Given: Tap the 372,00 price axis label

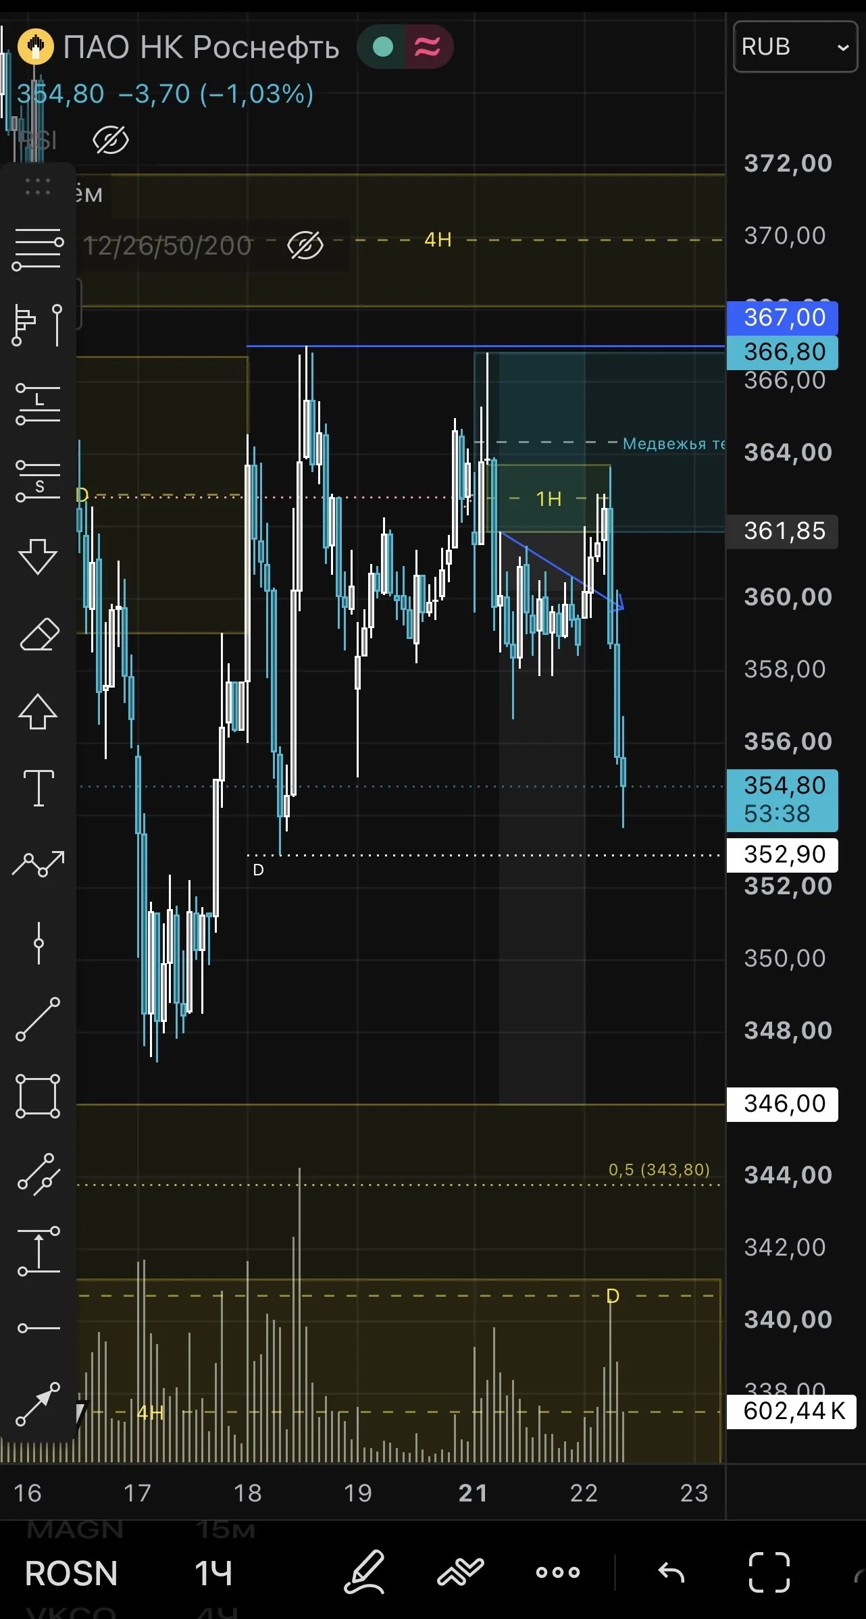Looking at the screenshot, I should click(x=788, y=163).
